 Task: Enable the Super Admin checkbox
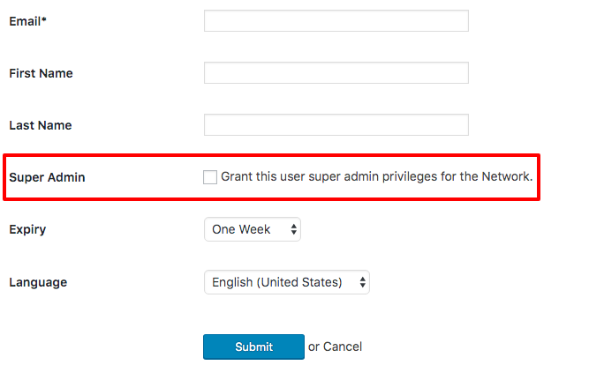click(x=210, y=177)
